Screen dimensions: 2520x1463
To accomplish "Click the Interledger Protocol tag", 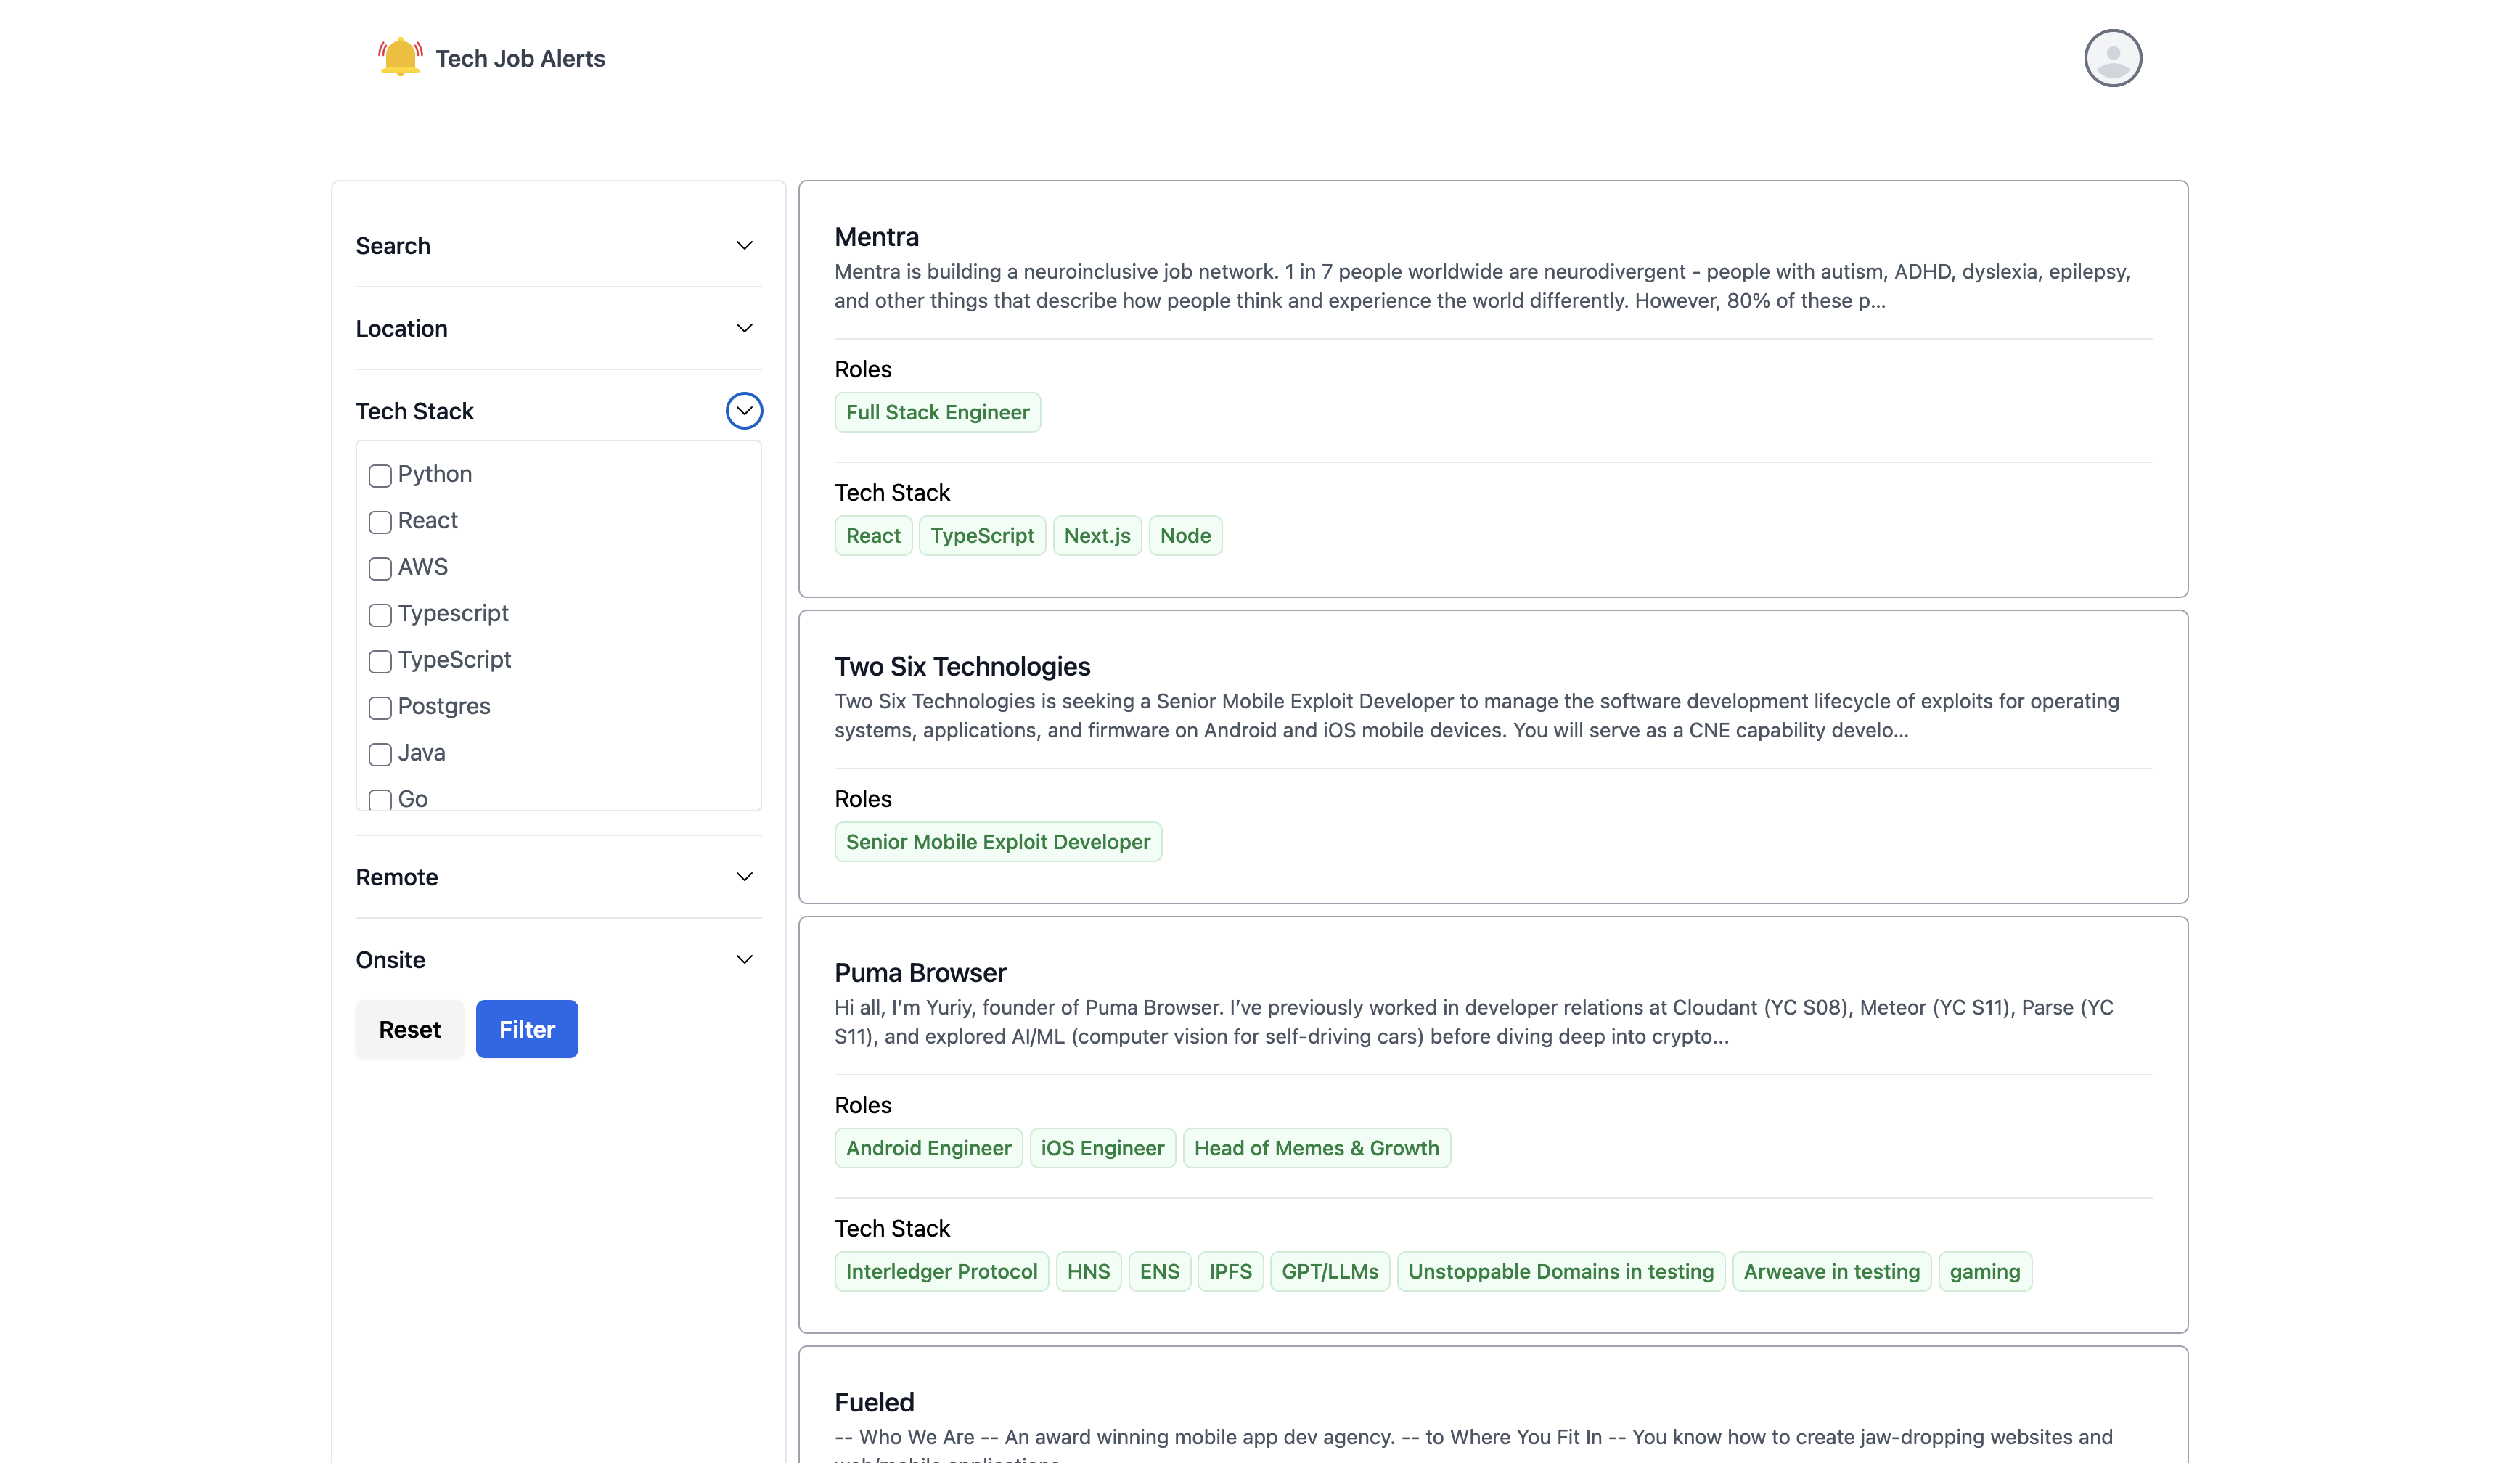I will [942, 1272].
